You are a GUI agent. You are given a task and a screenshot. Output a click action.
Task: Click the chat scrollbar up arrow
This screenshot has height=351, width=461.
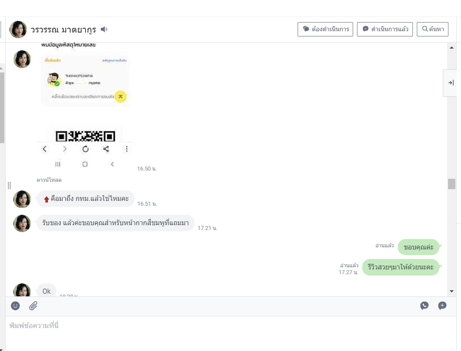click(451, 47)
